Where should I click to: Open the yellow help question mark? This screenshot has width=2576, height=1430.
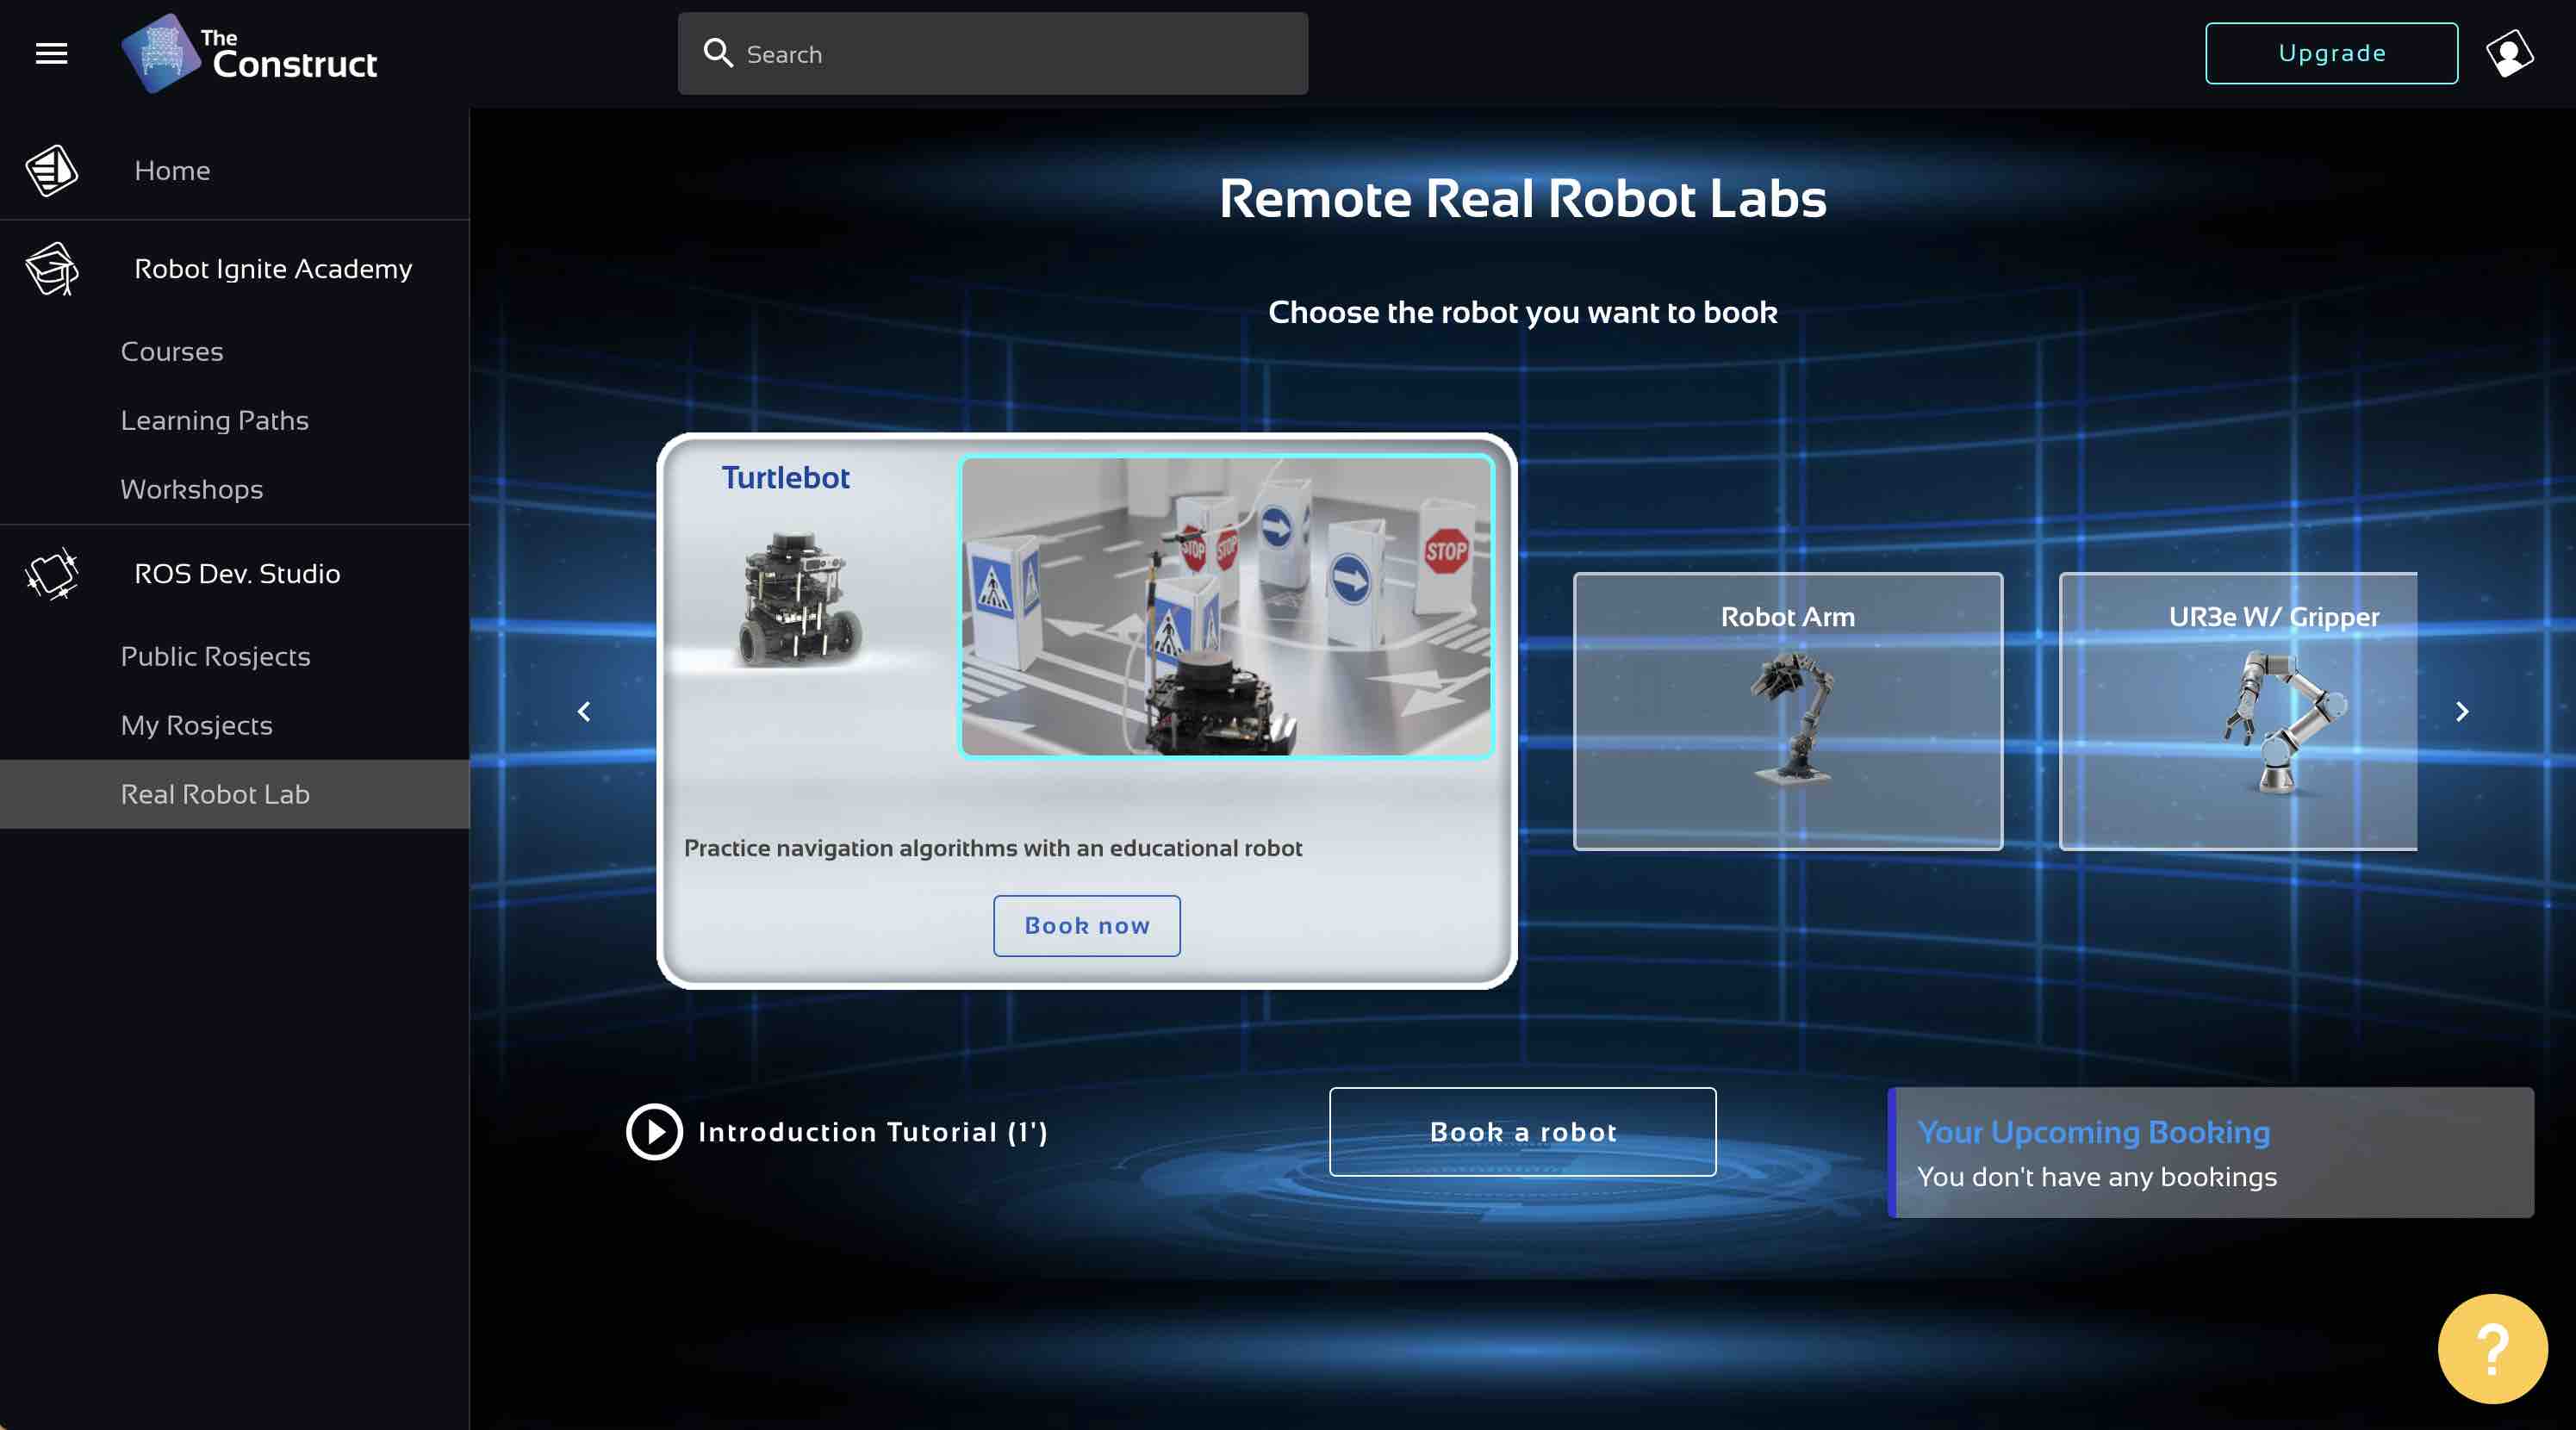(x=2492, y=1349)
